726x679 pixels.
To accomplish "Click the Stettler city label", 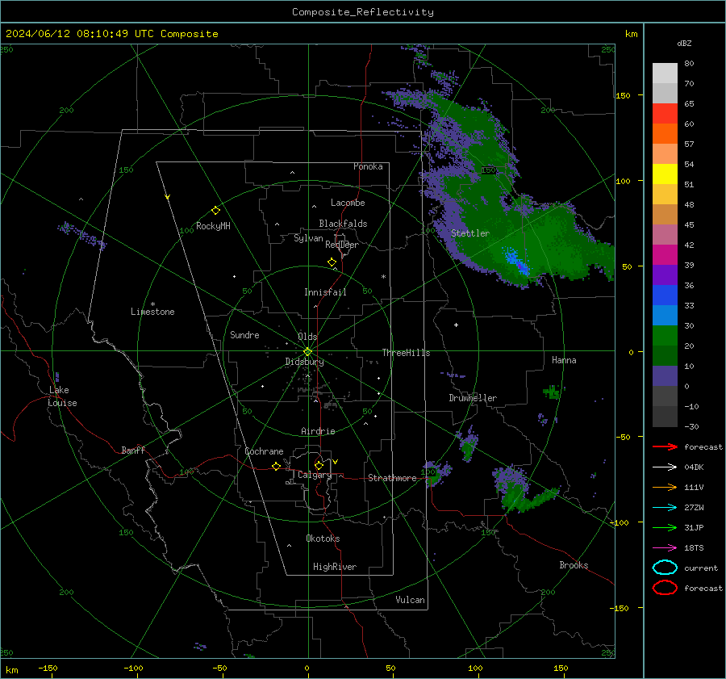I will tap(470, 233).
